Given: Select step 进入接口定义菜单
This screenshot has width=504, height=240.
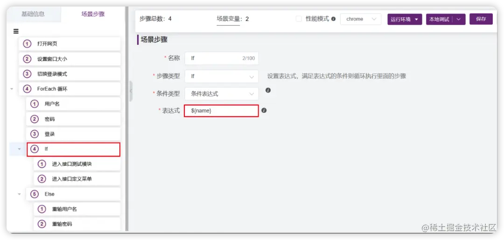Looking at the screenshot, I should 77,179.
